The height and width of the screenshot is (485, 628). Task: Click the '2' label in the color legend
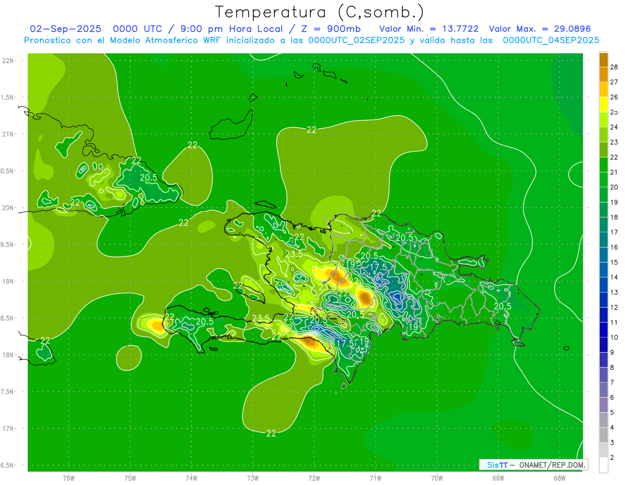[x=612, y=458]
